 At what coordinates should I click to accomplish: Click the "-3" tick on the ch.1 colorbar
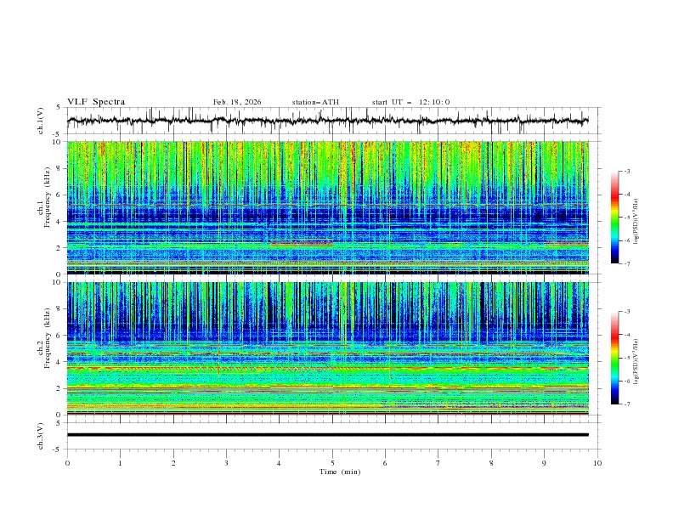coord(626,171)
